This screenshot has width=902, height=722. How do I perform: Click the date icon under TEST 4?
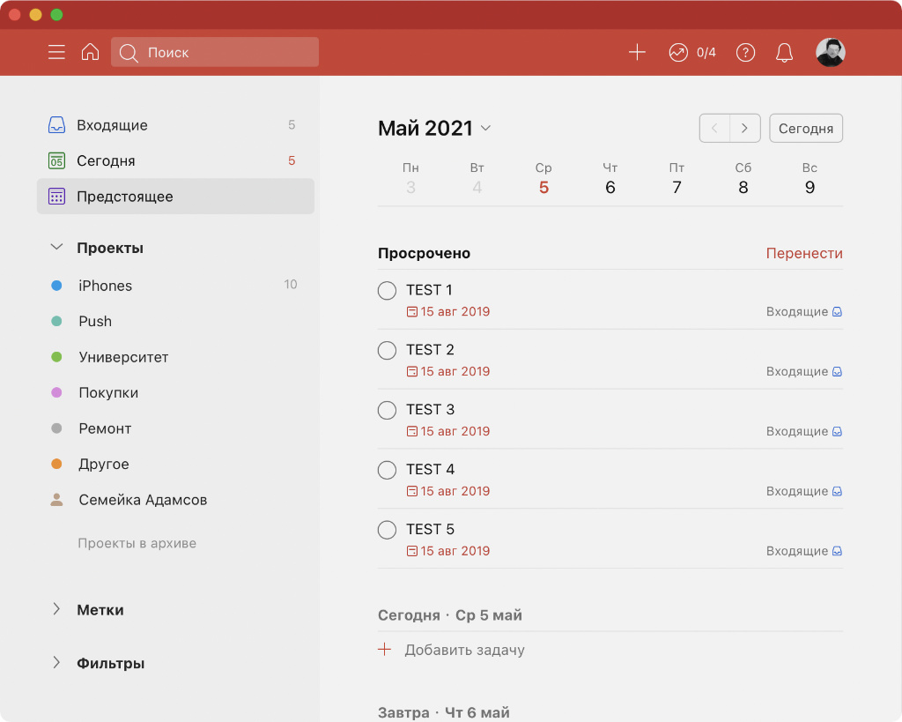coord(412,491)
